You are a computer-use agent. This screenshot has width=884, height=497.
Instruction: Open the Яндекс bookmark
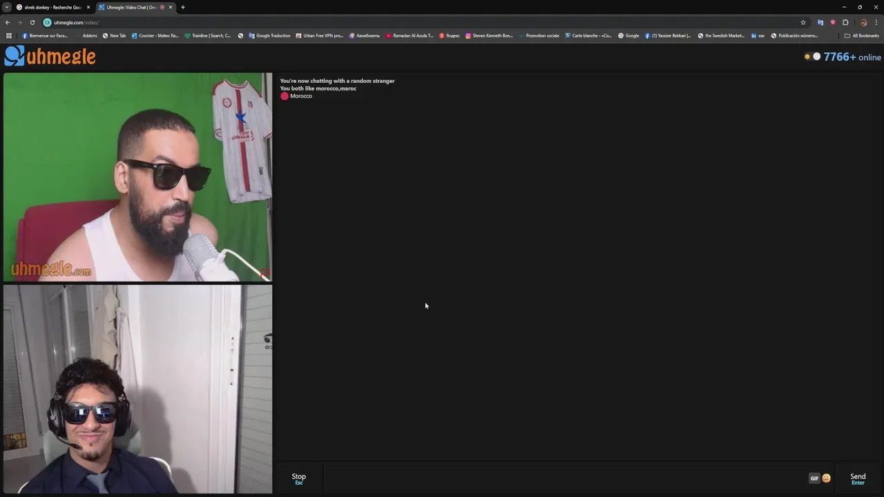coord(450,35)
